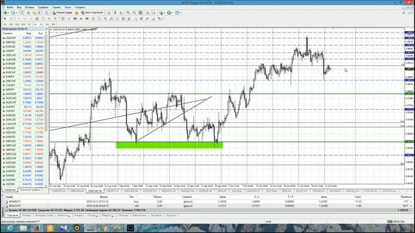Select the crosshair tool
This screenshot has width=415, height=233.
coord(11,19)
